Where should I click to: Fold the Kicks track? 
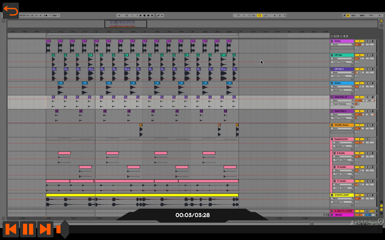pos(332,41)
